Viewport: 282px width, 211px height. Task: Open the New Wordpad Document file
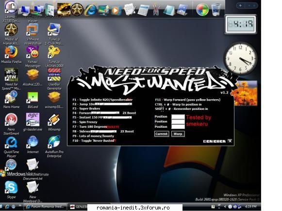pyautogui.click(x=33, y=192)
